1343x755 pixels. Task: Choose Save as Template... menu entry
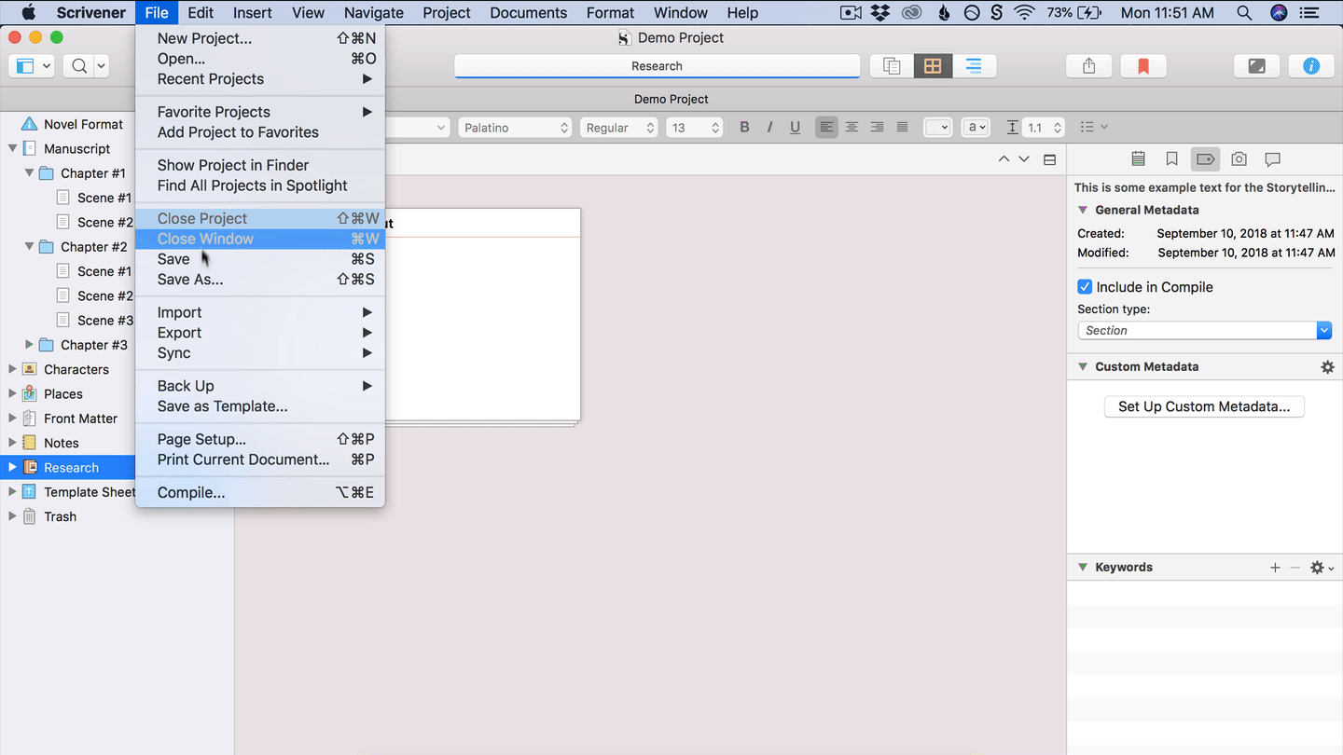pyautogui.click(x=260, y=406)
